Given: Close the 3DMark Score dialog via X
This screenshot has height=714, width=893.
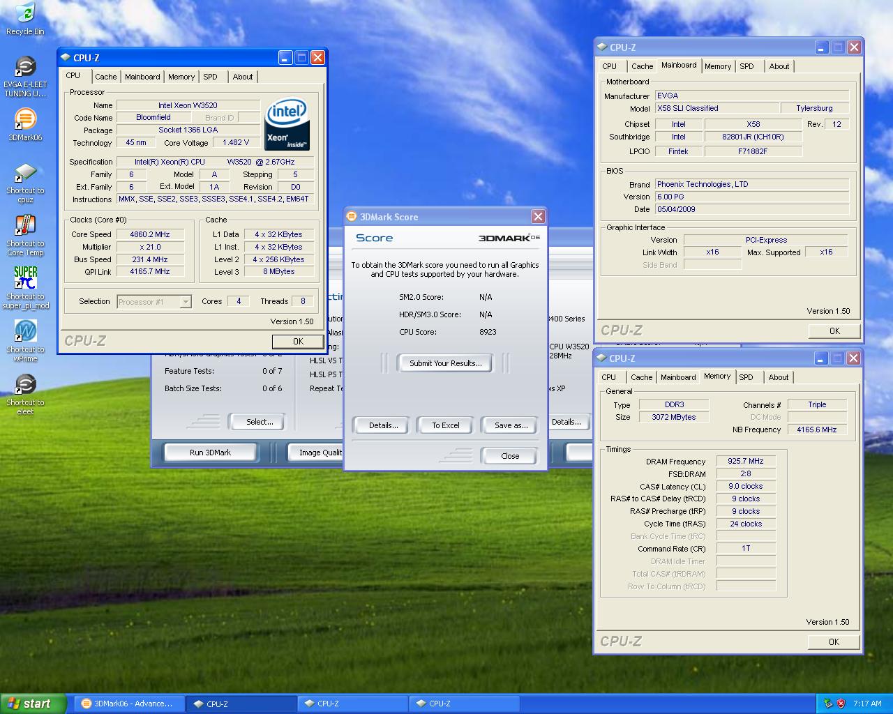Looking at the screenshot, I should [x=538, y=217].
